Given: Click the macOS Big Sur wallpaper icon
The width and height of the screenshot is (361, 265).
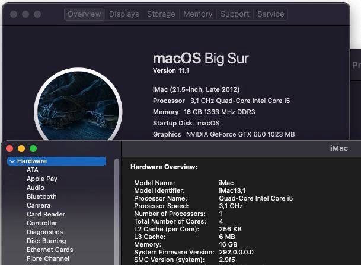Looking at the screenshot, I should 78,104.
